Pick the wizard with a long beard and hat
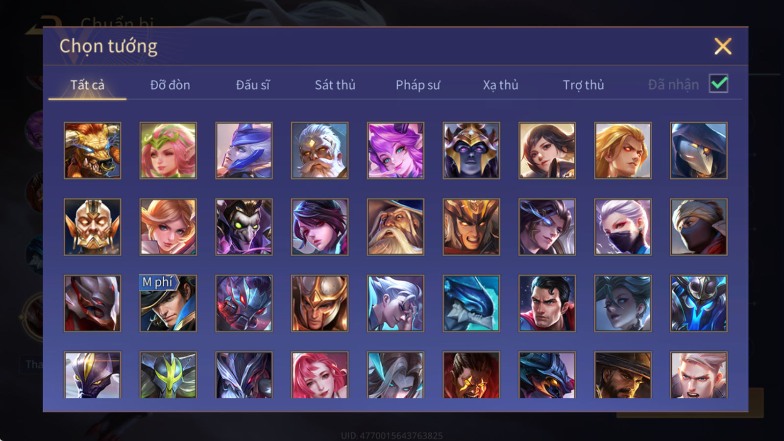 click(x=395, y=227)
